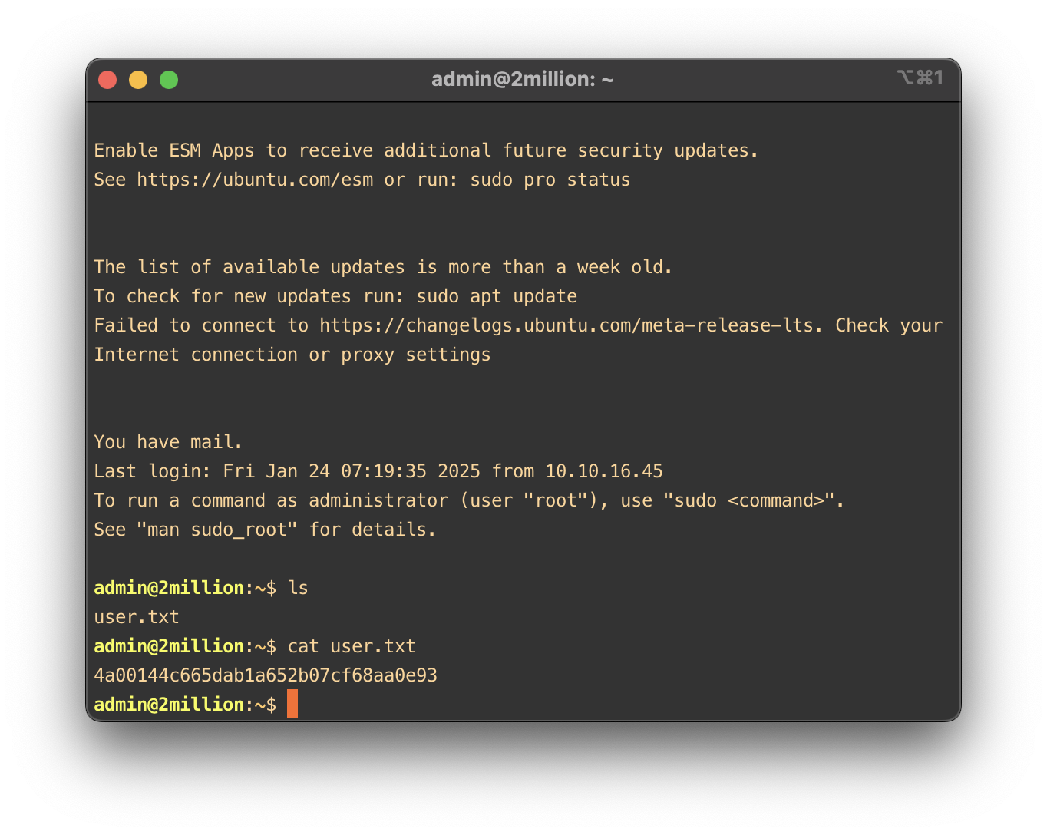Click the user flag hash output line

tap(266, 675)
